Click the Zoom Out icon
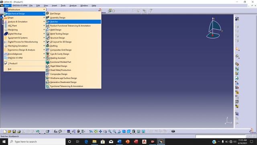This screenshot has width=257, height=145. tap(114, 131)
